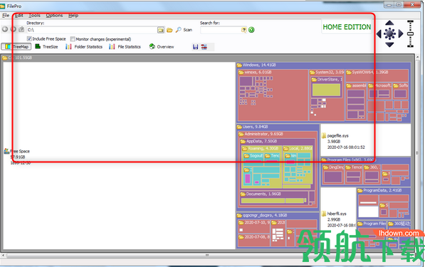Select the SysWOW64 folder header
Screen dimensions: 425x267
click(x=377, y=72)
